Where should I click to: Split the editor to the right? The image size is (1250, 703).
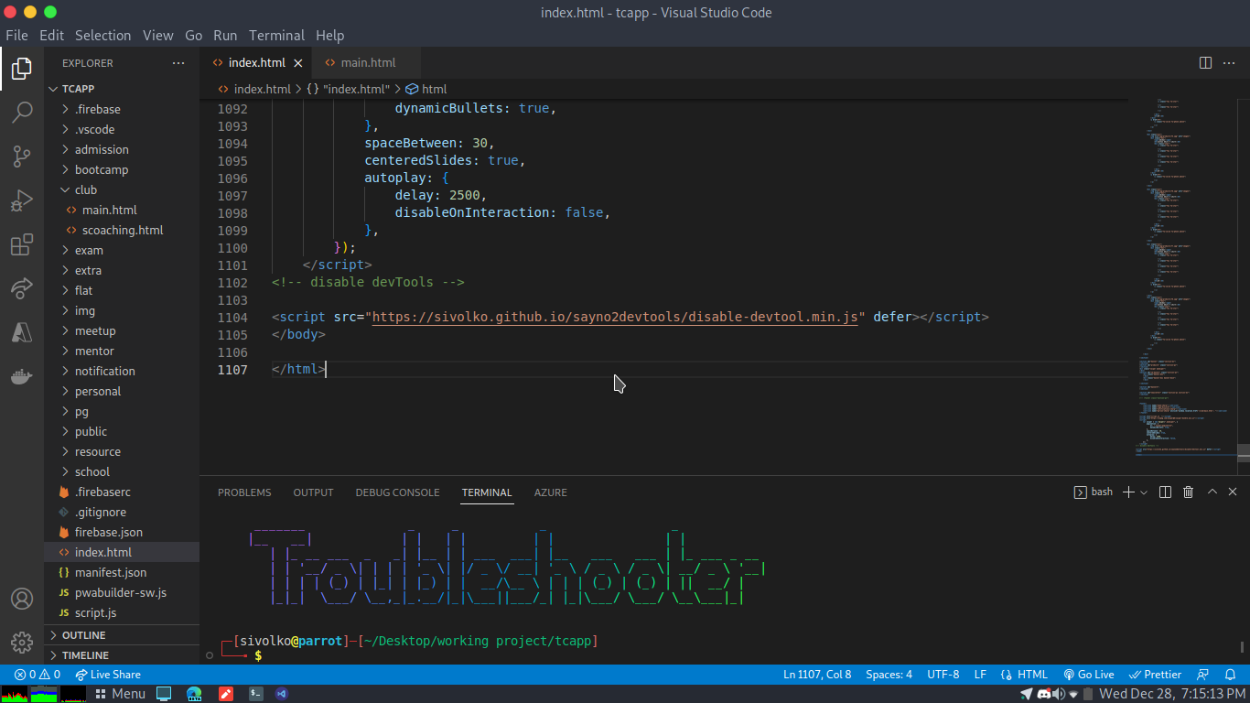point(1206,63)
